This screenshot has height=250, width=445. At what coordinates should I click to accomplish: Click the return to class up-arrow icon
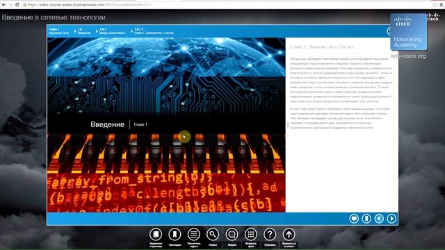(289, 235)
